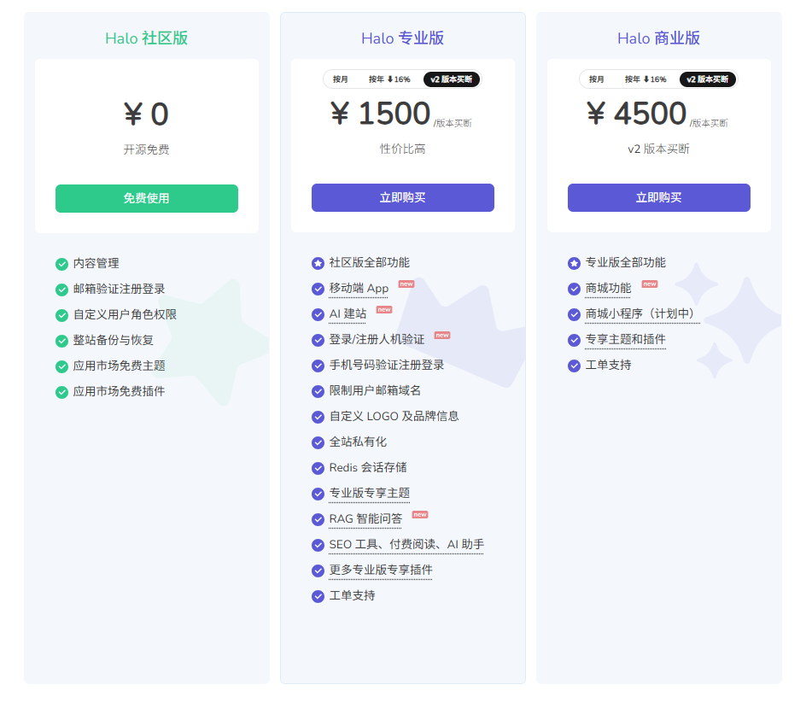The height and width of the screenshot is (708, 812).
Task: Click 立即购买 for Halo 专业版
Action: (402, 198)
